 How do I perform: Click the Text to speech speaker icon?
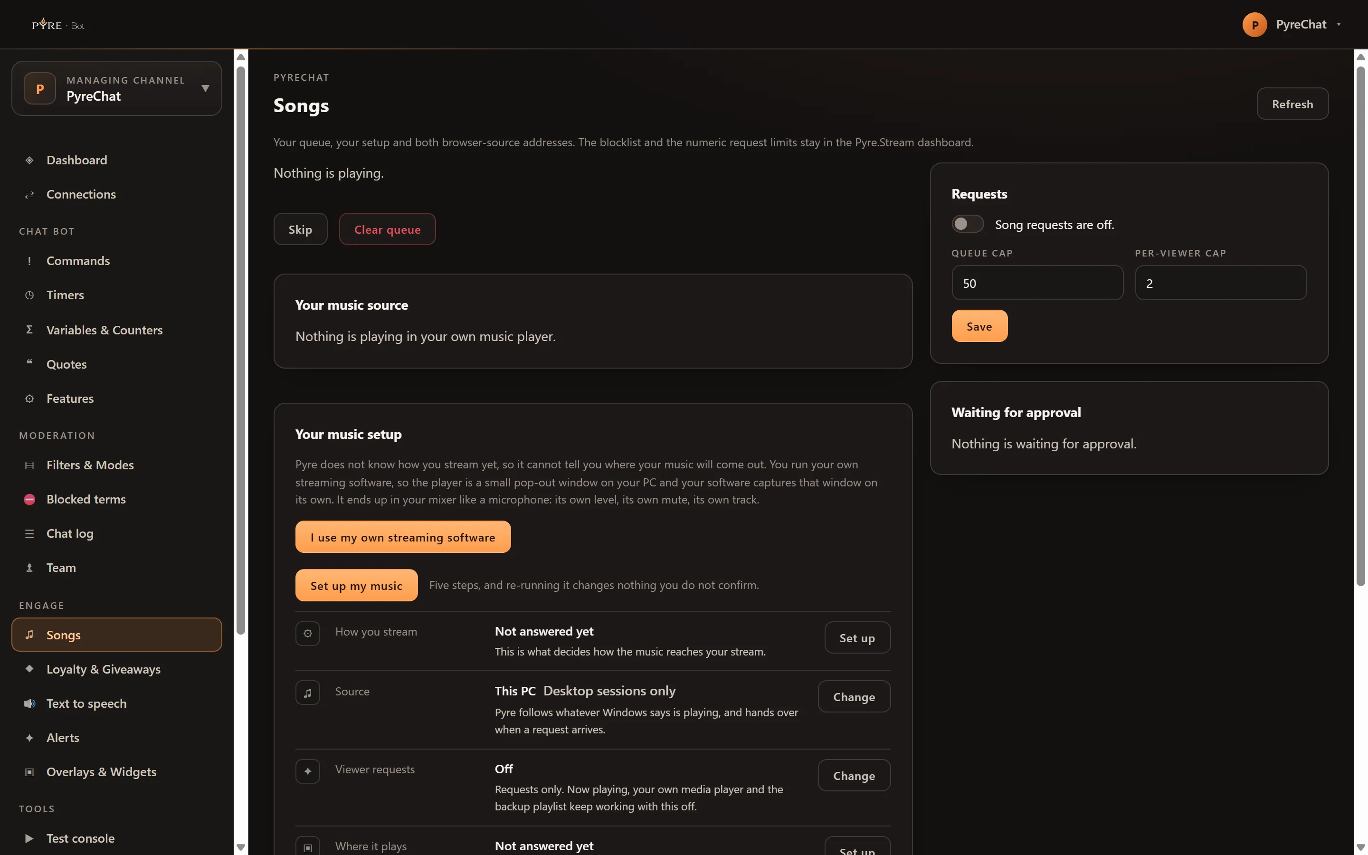coord(29,703)
